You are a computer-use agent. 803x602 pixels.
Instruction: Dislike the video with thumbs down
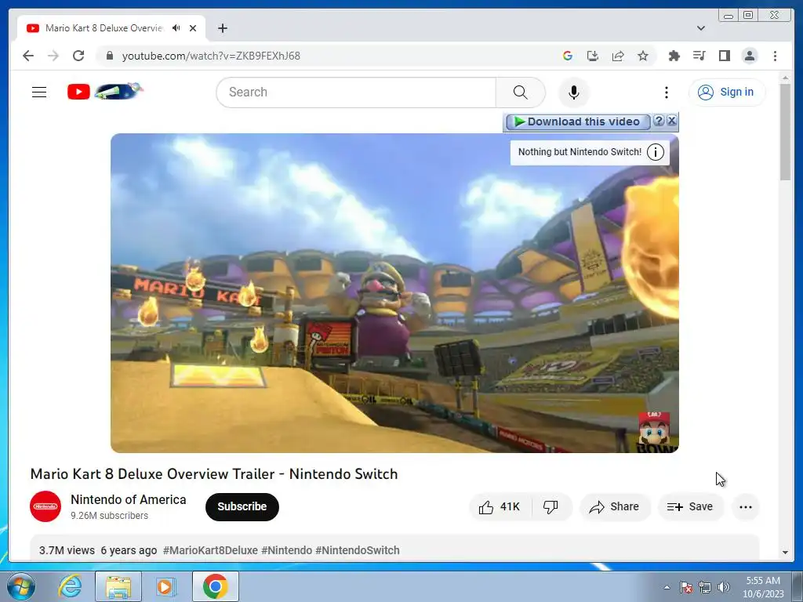tap(550, 507)
